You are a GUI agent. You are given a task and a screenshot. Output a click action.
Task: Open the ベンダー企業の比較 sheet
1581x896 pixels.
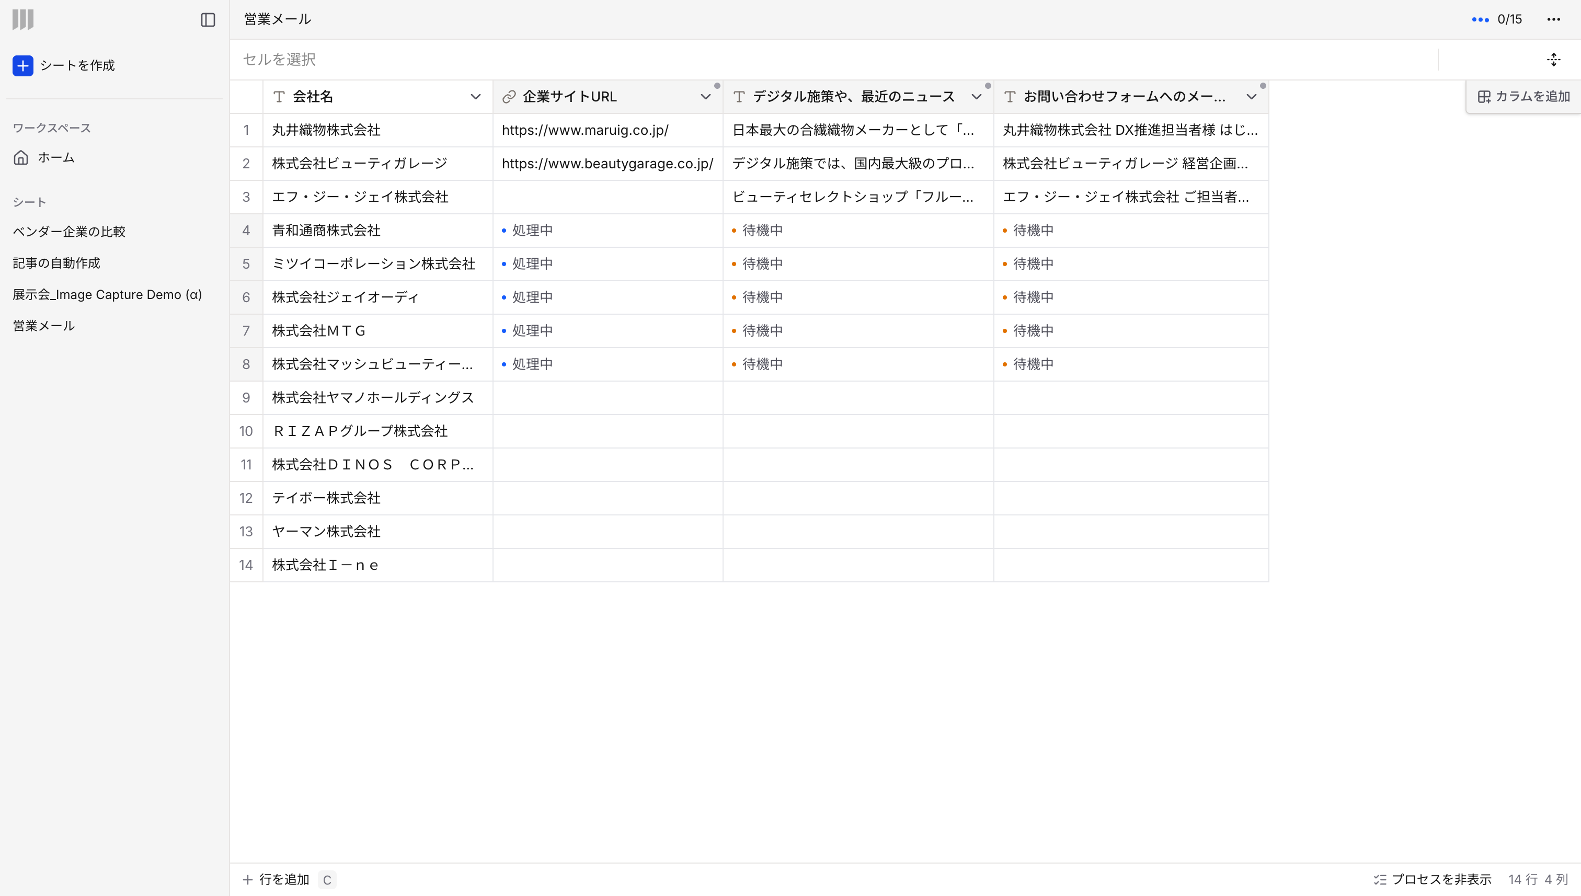click(69, 232)
